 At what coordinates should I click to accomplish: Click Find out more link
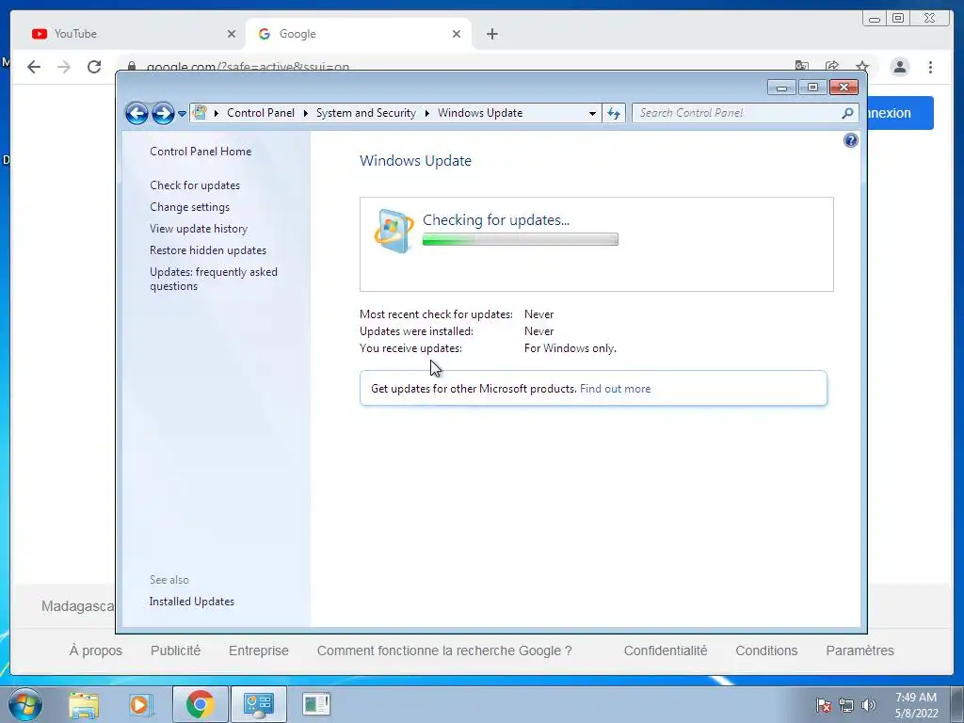point(615,389)
